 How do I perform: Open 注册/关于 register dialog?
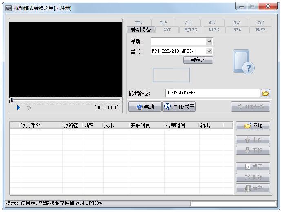180,107
